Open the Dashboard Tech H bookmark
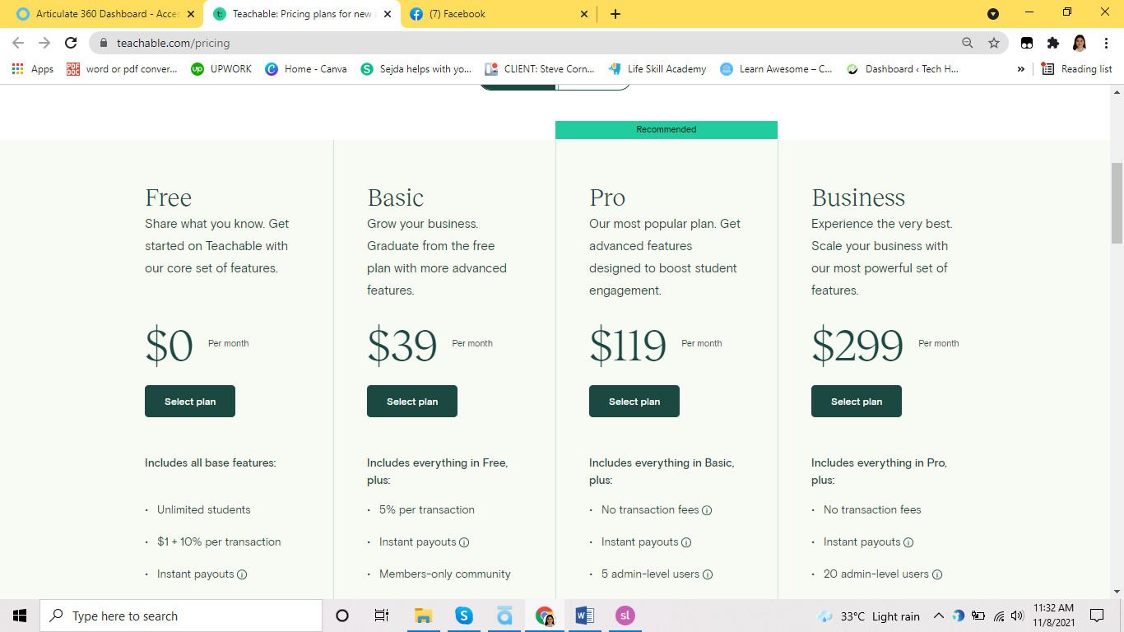Viewport: 1124px width, 632px height. coord(902,69)
